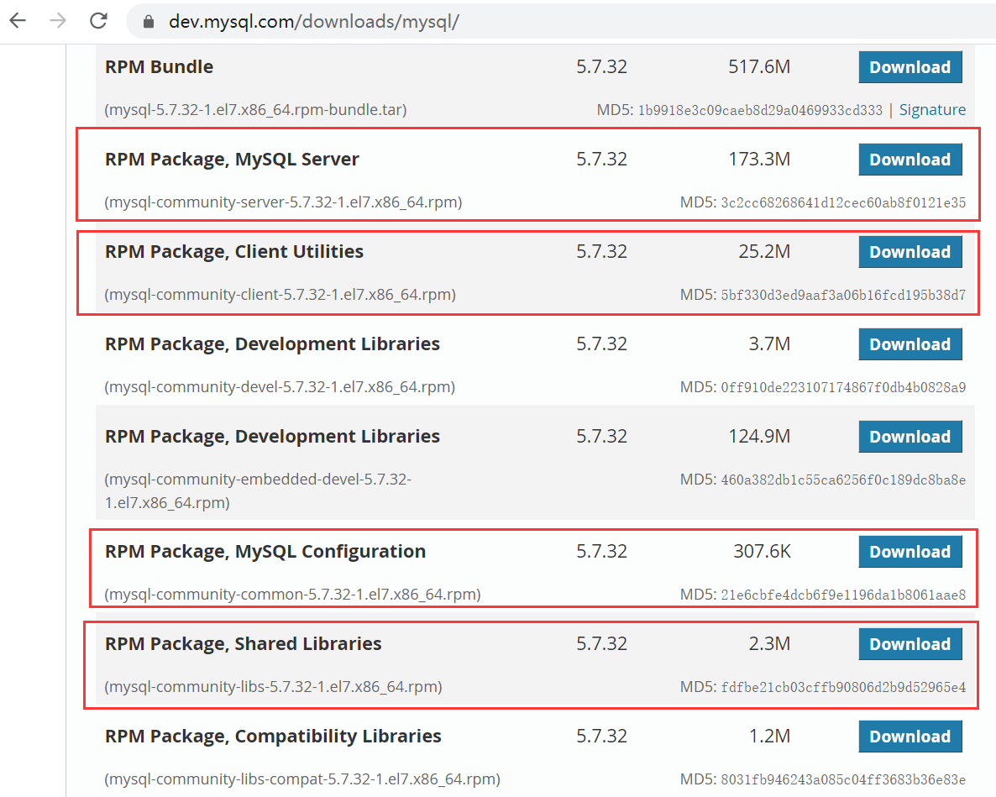Download the Compatibility Libraries RPM package
This screenshot has height=797, width=996.
(910, 736)
